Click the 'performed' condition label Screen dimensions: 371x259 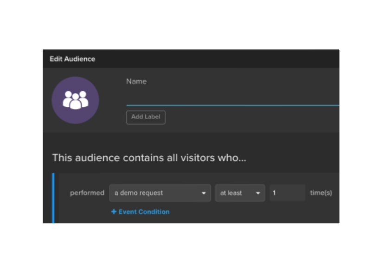coord(87,193)
